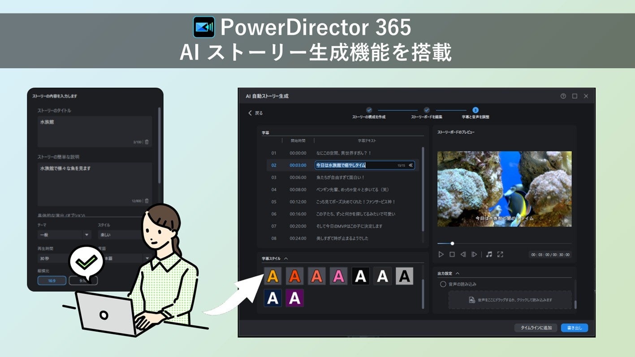Delete the story title text with trash icon
The image size is (635, 357).
147,142
